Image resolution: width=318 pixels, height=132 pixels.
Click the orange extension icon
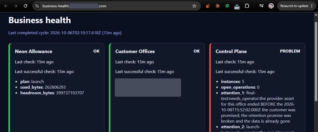pyautogui.click(x=208, y=6)
